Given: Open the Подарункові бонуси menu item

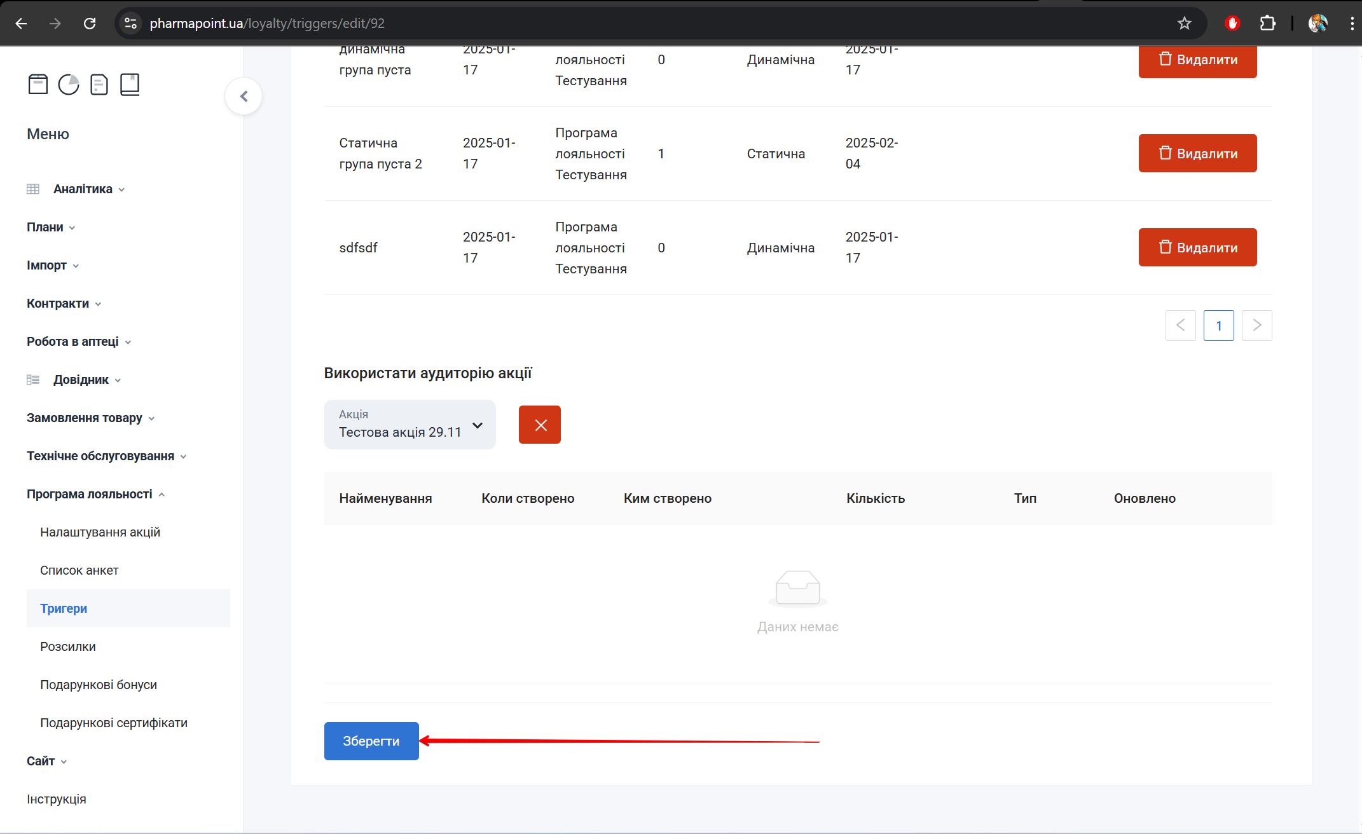Looking at the screenshot, I should 99,685.
